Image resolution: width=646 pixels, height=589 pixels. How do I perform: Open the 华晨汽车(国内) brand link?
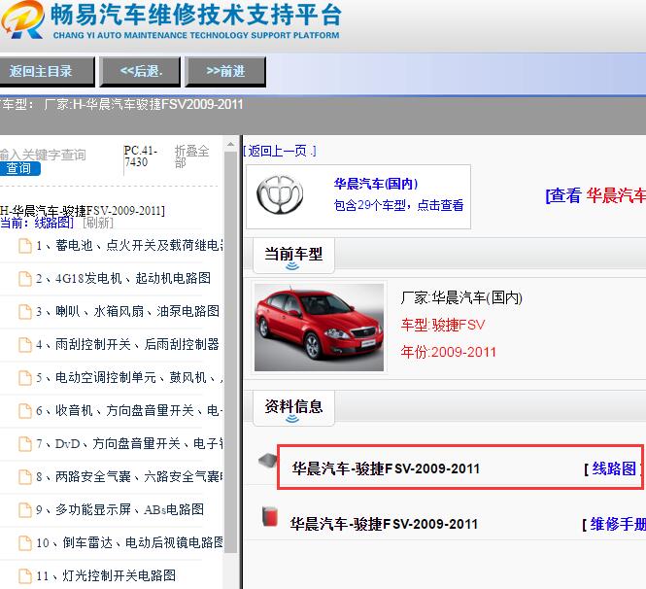[376, 184]
